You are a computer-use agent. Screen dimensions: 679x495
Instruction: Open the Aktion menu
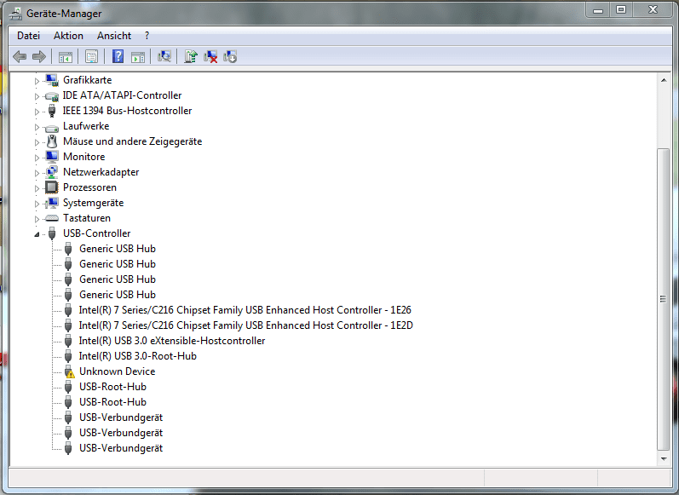click(x=68, y=36)
